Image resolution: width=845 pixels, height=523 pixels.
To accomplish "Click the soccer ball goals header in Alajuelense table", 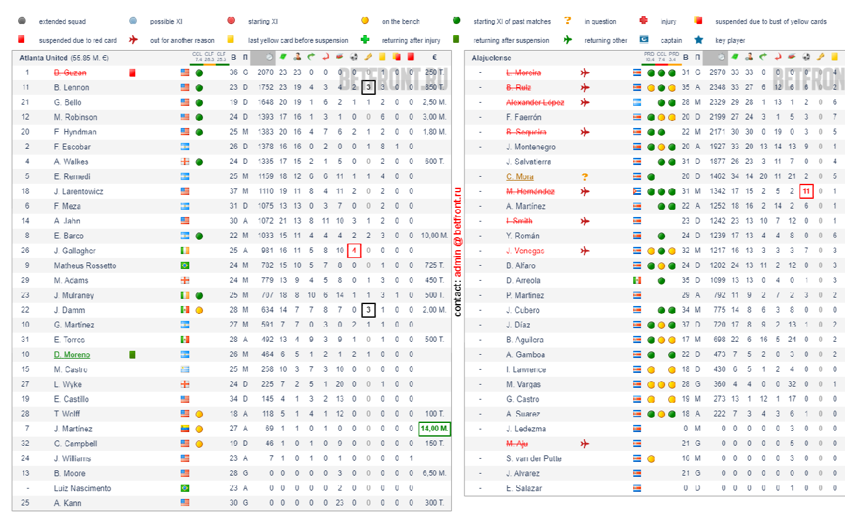I will click(806, 57).
